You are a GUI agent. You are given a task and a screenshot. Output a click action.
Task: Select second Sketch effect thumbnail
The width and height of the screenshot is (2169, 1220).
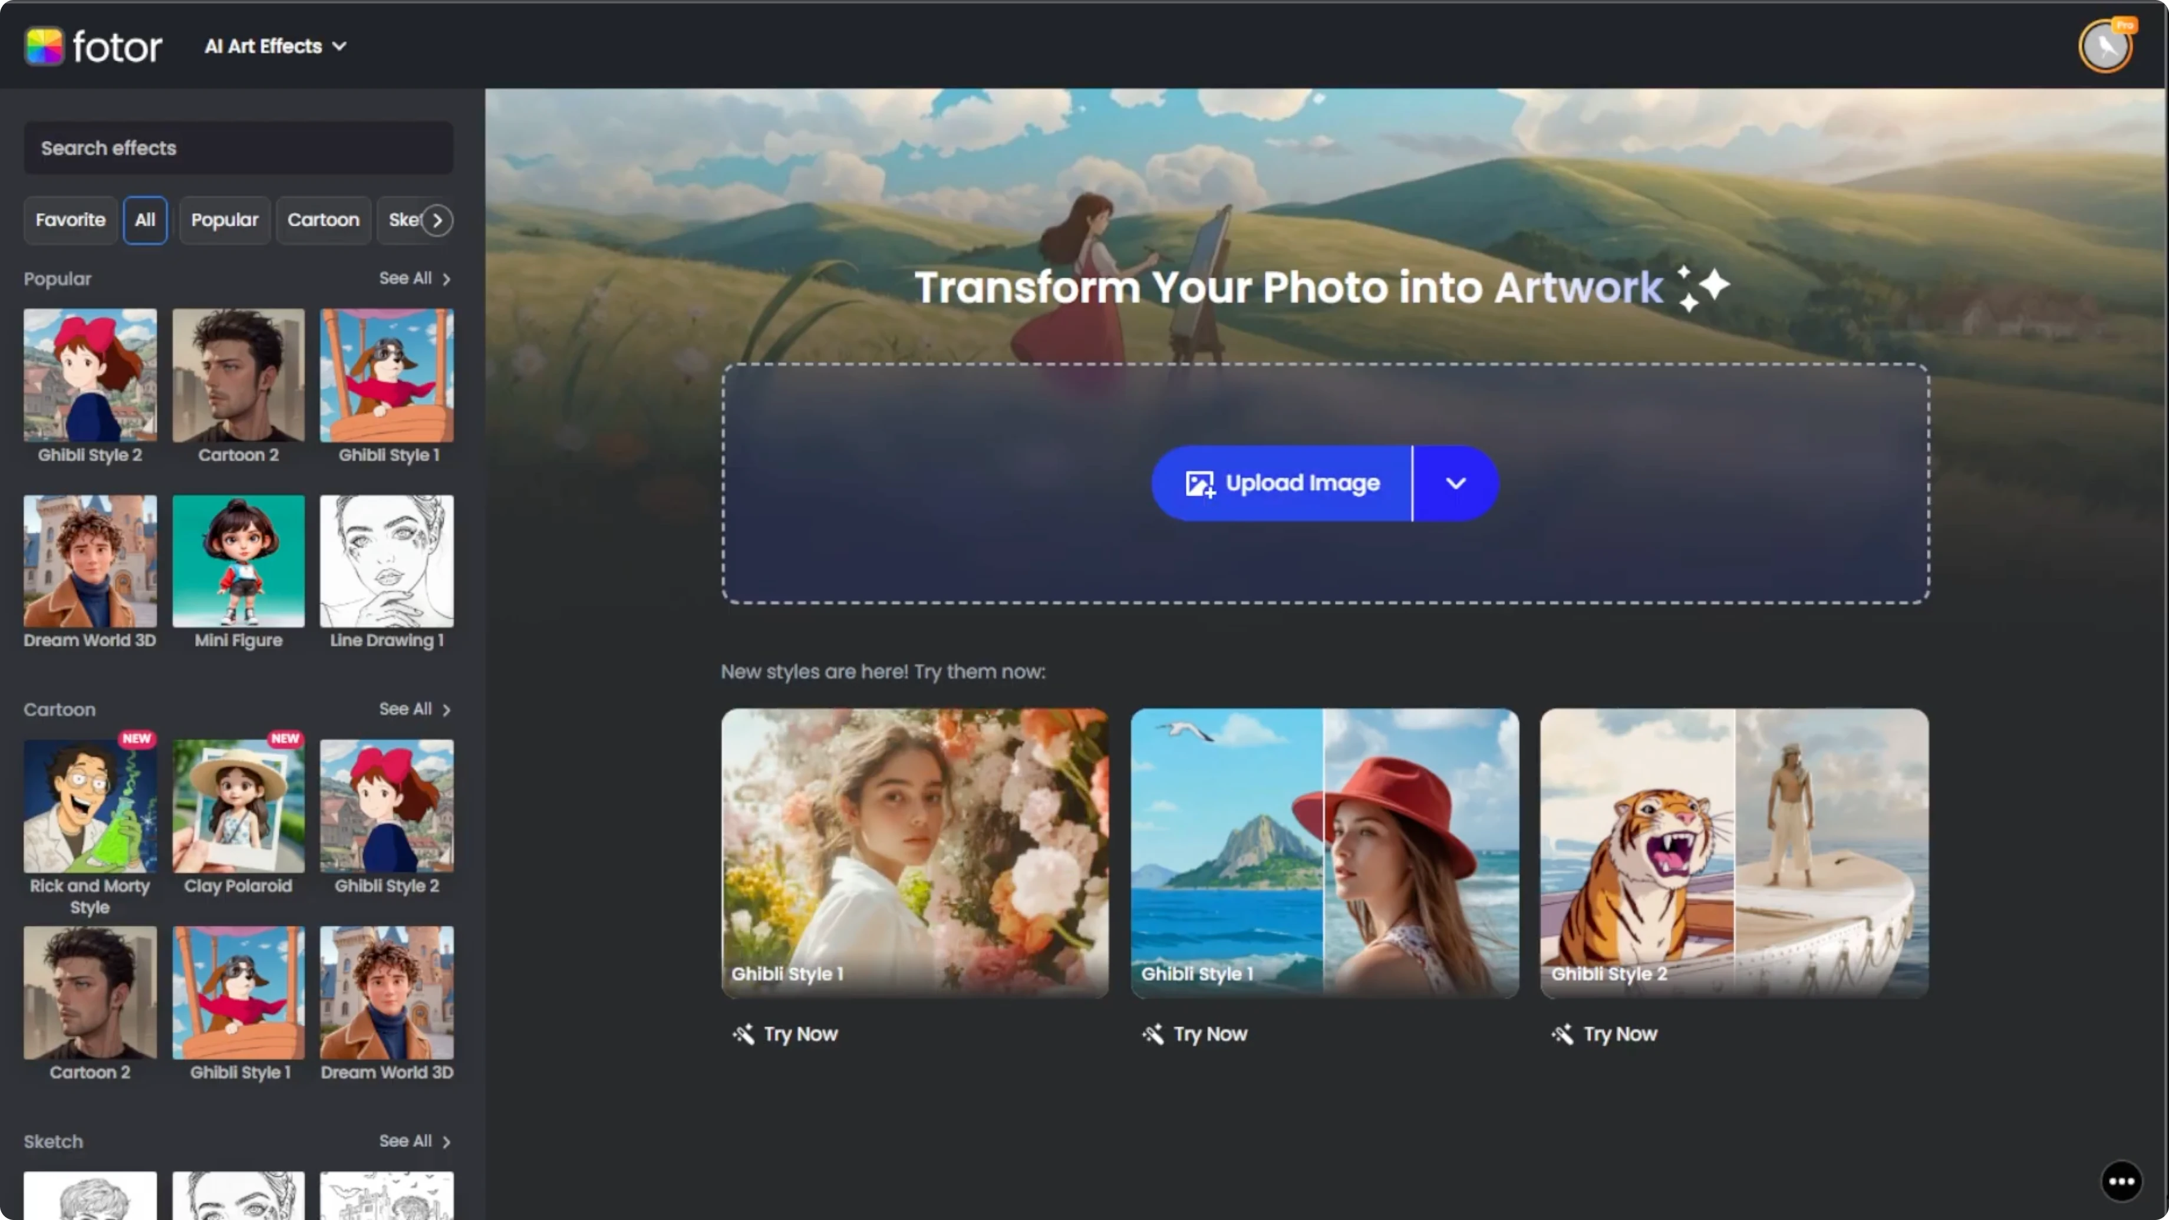tap(238, 1196)
